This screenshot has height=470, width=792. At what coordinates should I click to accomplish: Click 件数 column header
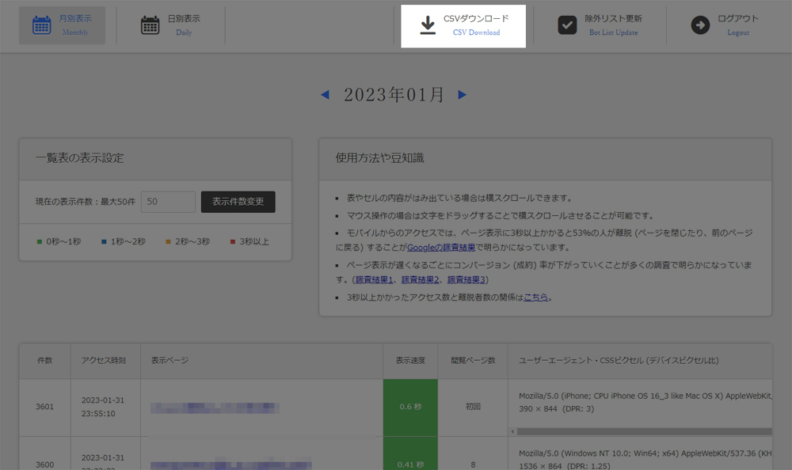tap(45, 361)
